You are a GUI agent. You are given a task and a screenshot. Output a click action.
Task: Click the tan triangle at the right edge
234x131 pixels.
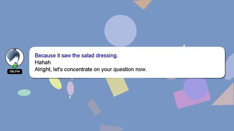click(224, 95)
